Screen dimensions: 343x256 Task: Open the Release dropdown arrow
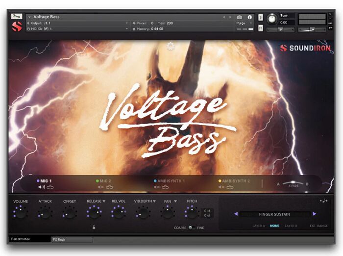104,201
